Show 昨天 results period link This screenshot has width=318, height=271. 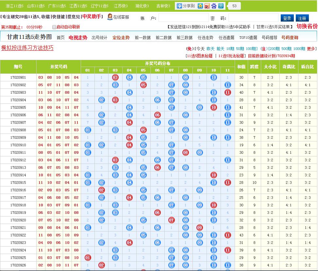point(210,49)
